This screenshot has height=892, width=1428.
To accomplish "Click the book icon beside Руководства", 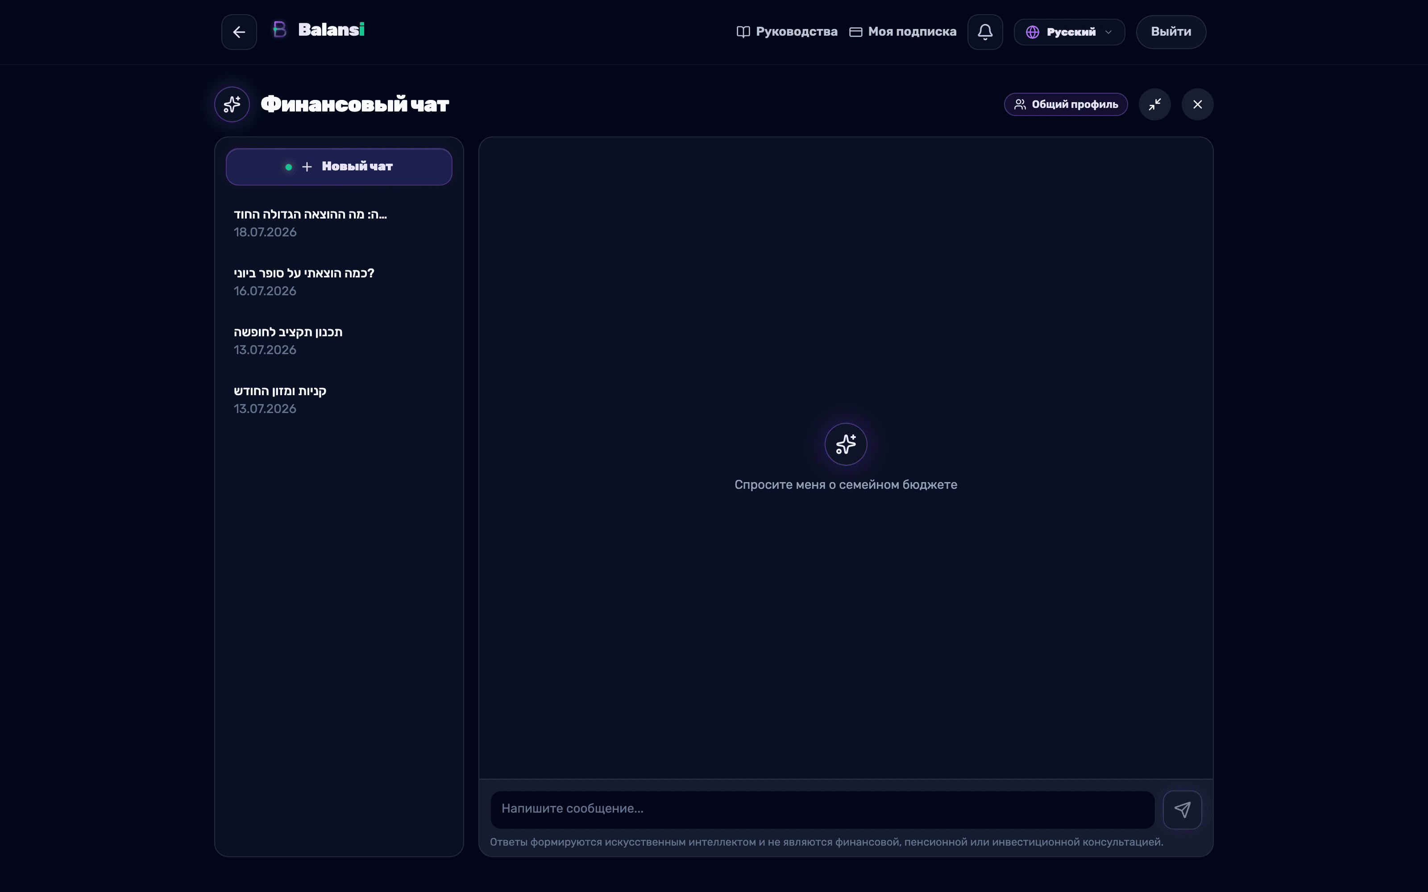I will [743, 32].
